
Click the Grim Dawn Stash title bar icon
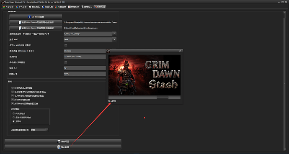point(3,2)
